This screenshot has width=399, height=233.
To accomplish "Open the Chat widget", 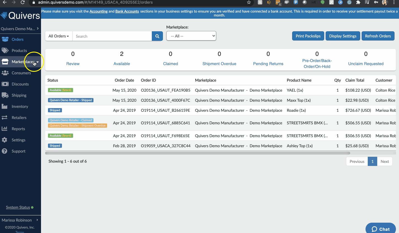I will tap(381, 229).
